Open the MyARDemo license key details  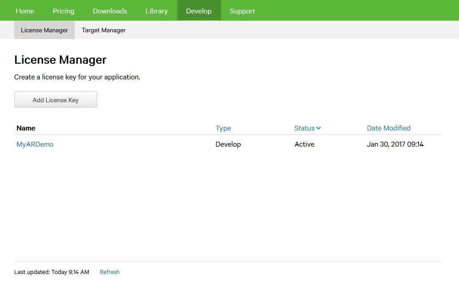(35, 144)
